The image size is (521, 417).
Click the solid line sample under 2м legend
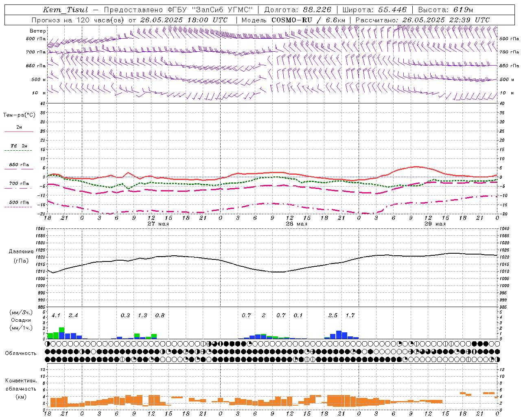tap(19, 132)
